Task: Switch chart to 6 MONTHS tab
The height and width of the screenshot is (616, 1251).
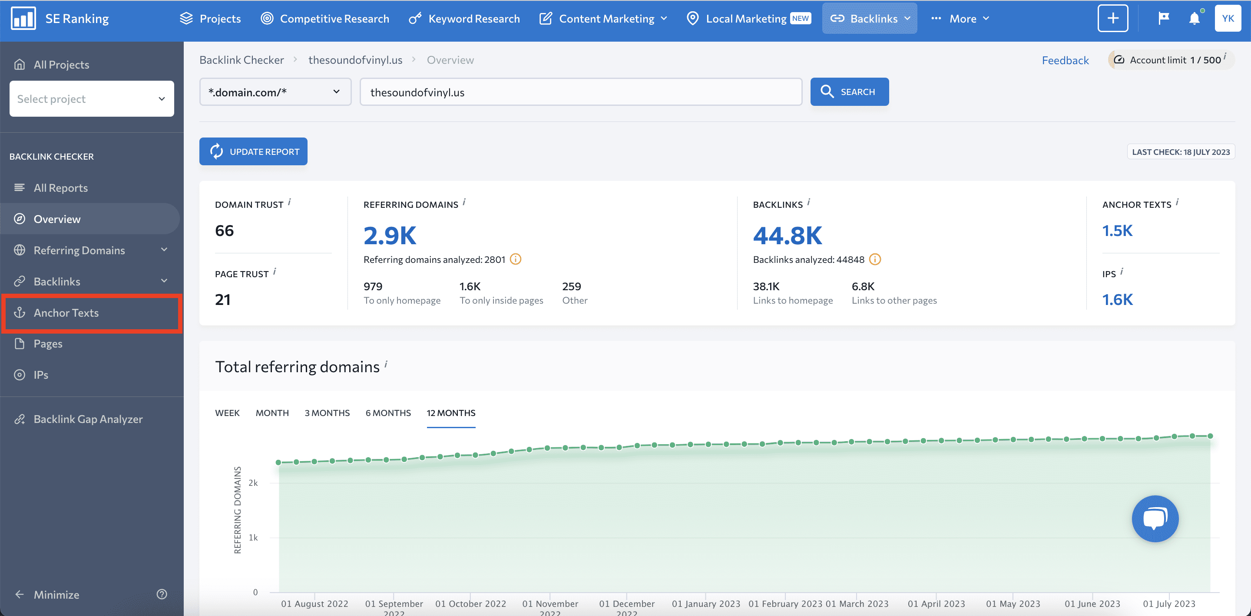Action: (x=388, y=413)
